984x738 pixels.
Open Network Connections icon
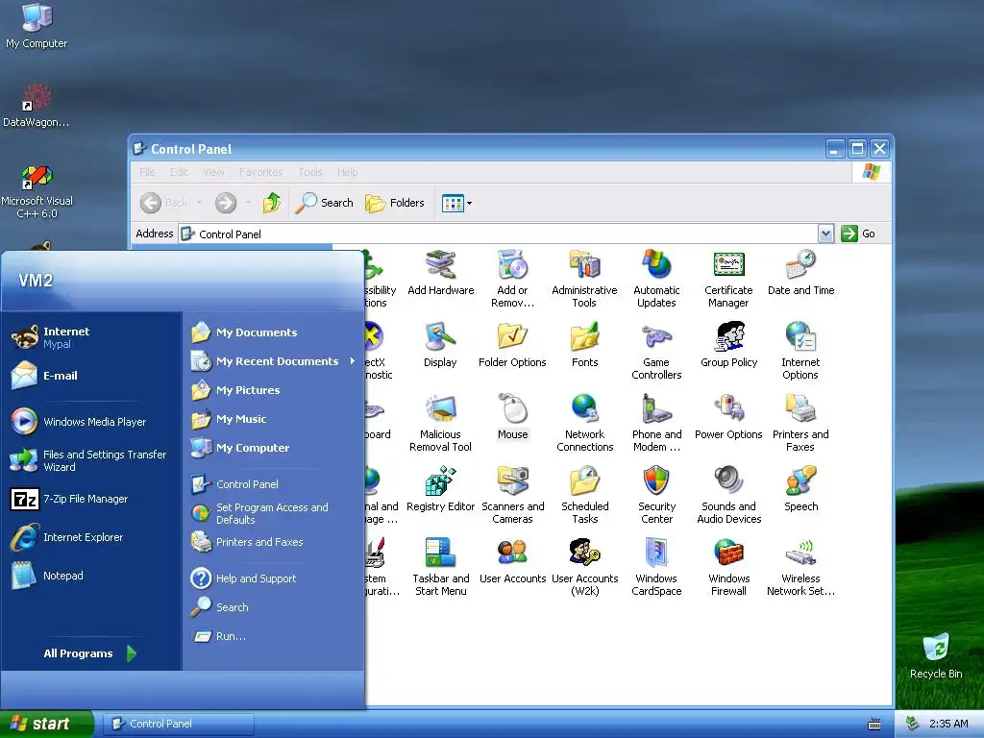point(585,424)
